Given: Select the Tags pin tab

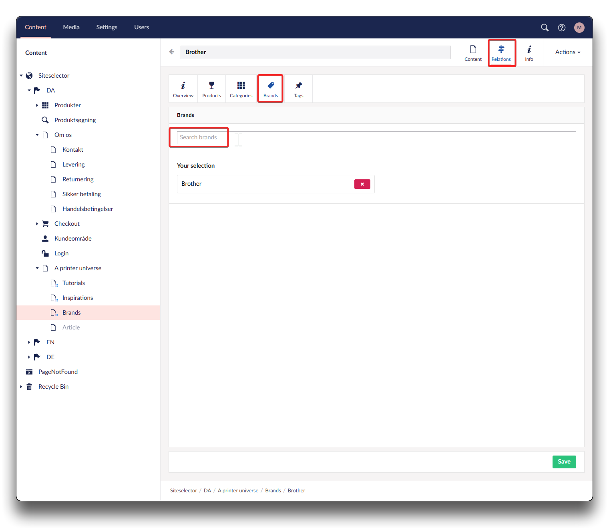Looking at the screenshot, I should pyautogui.click(x=298, y=89).
